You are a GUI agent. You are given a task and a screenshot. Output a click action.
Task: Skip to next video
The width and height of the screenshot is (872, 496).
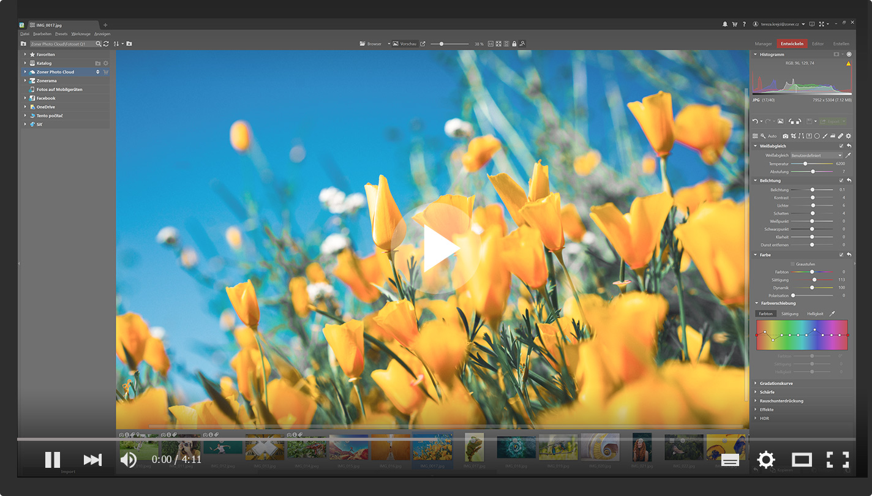92,460
